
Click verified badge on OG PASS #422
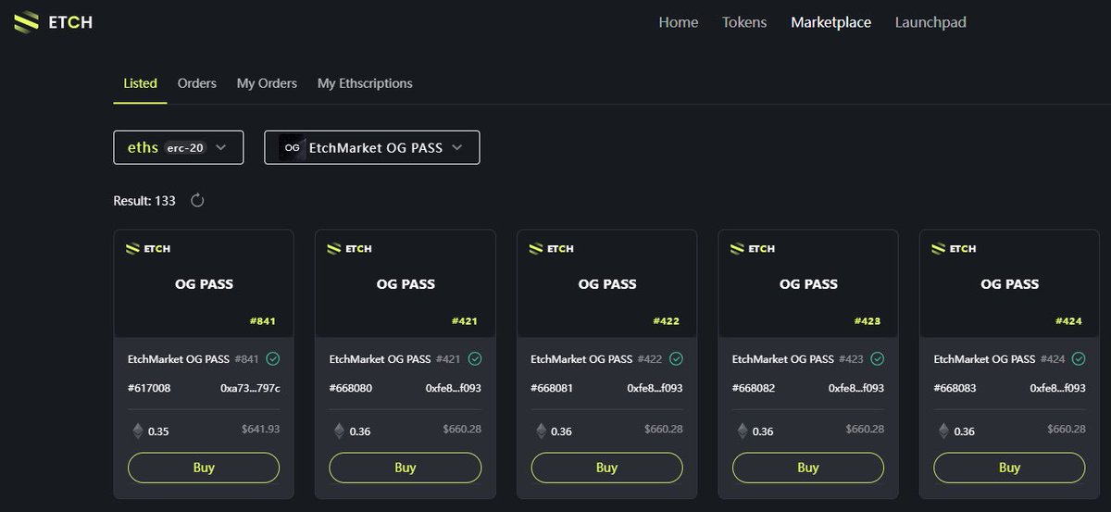676,358
